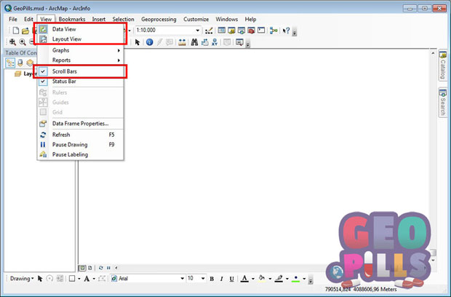The image size is (451, 297).
Task: Expand the Reports submenu
Action: (x=81, y=60)
